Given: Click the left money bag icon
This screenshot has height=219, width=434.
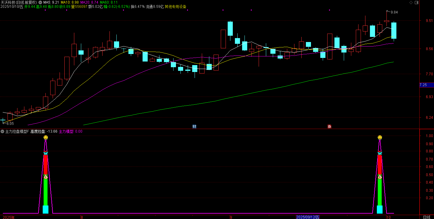Looking at the screenshot, I should click(45, 177).
